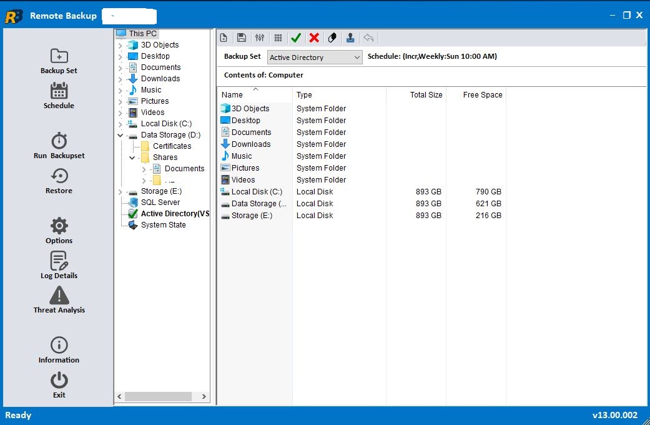Select Documents in the contents list
The image size is (650, 425).
(251, 132)
